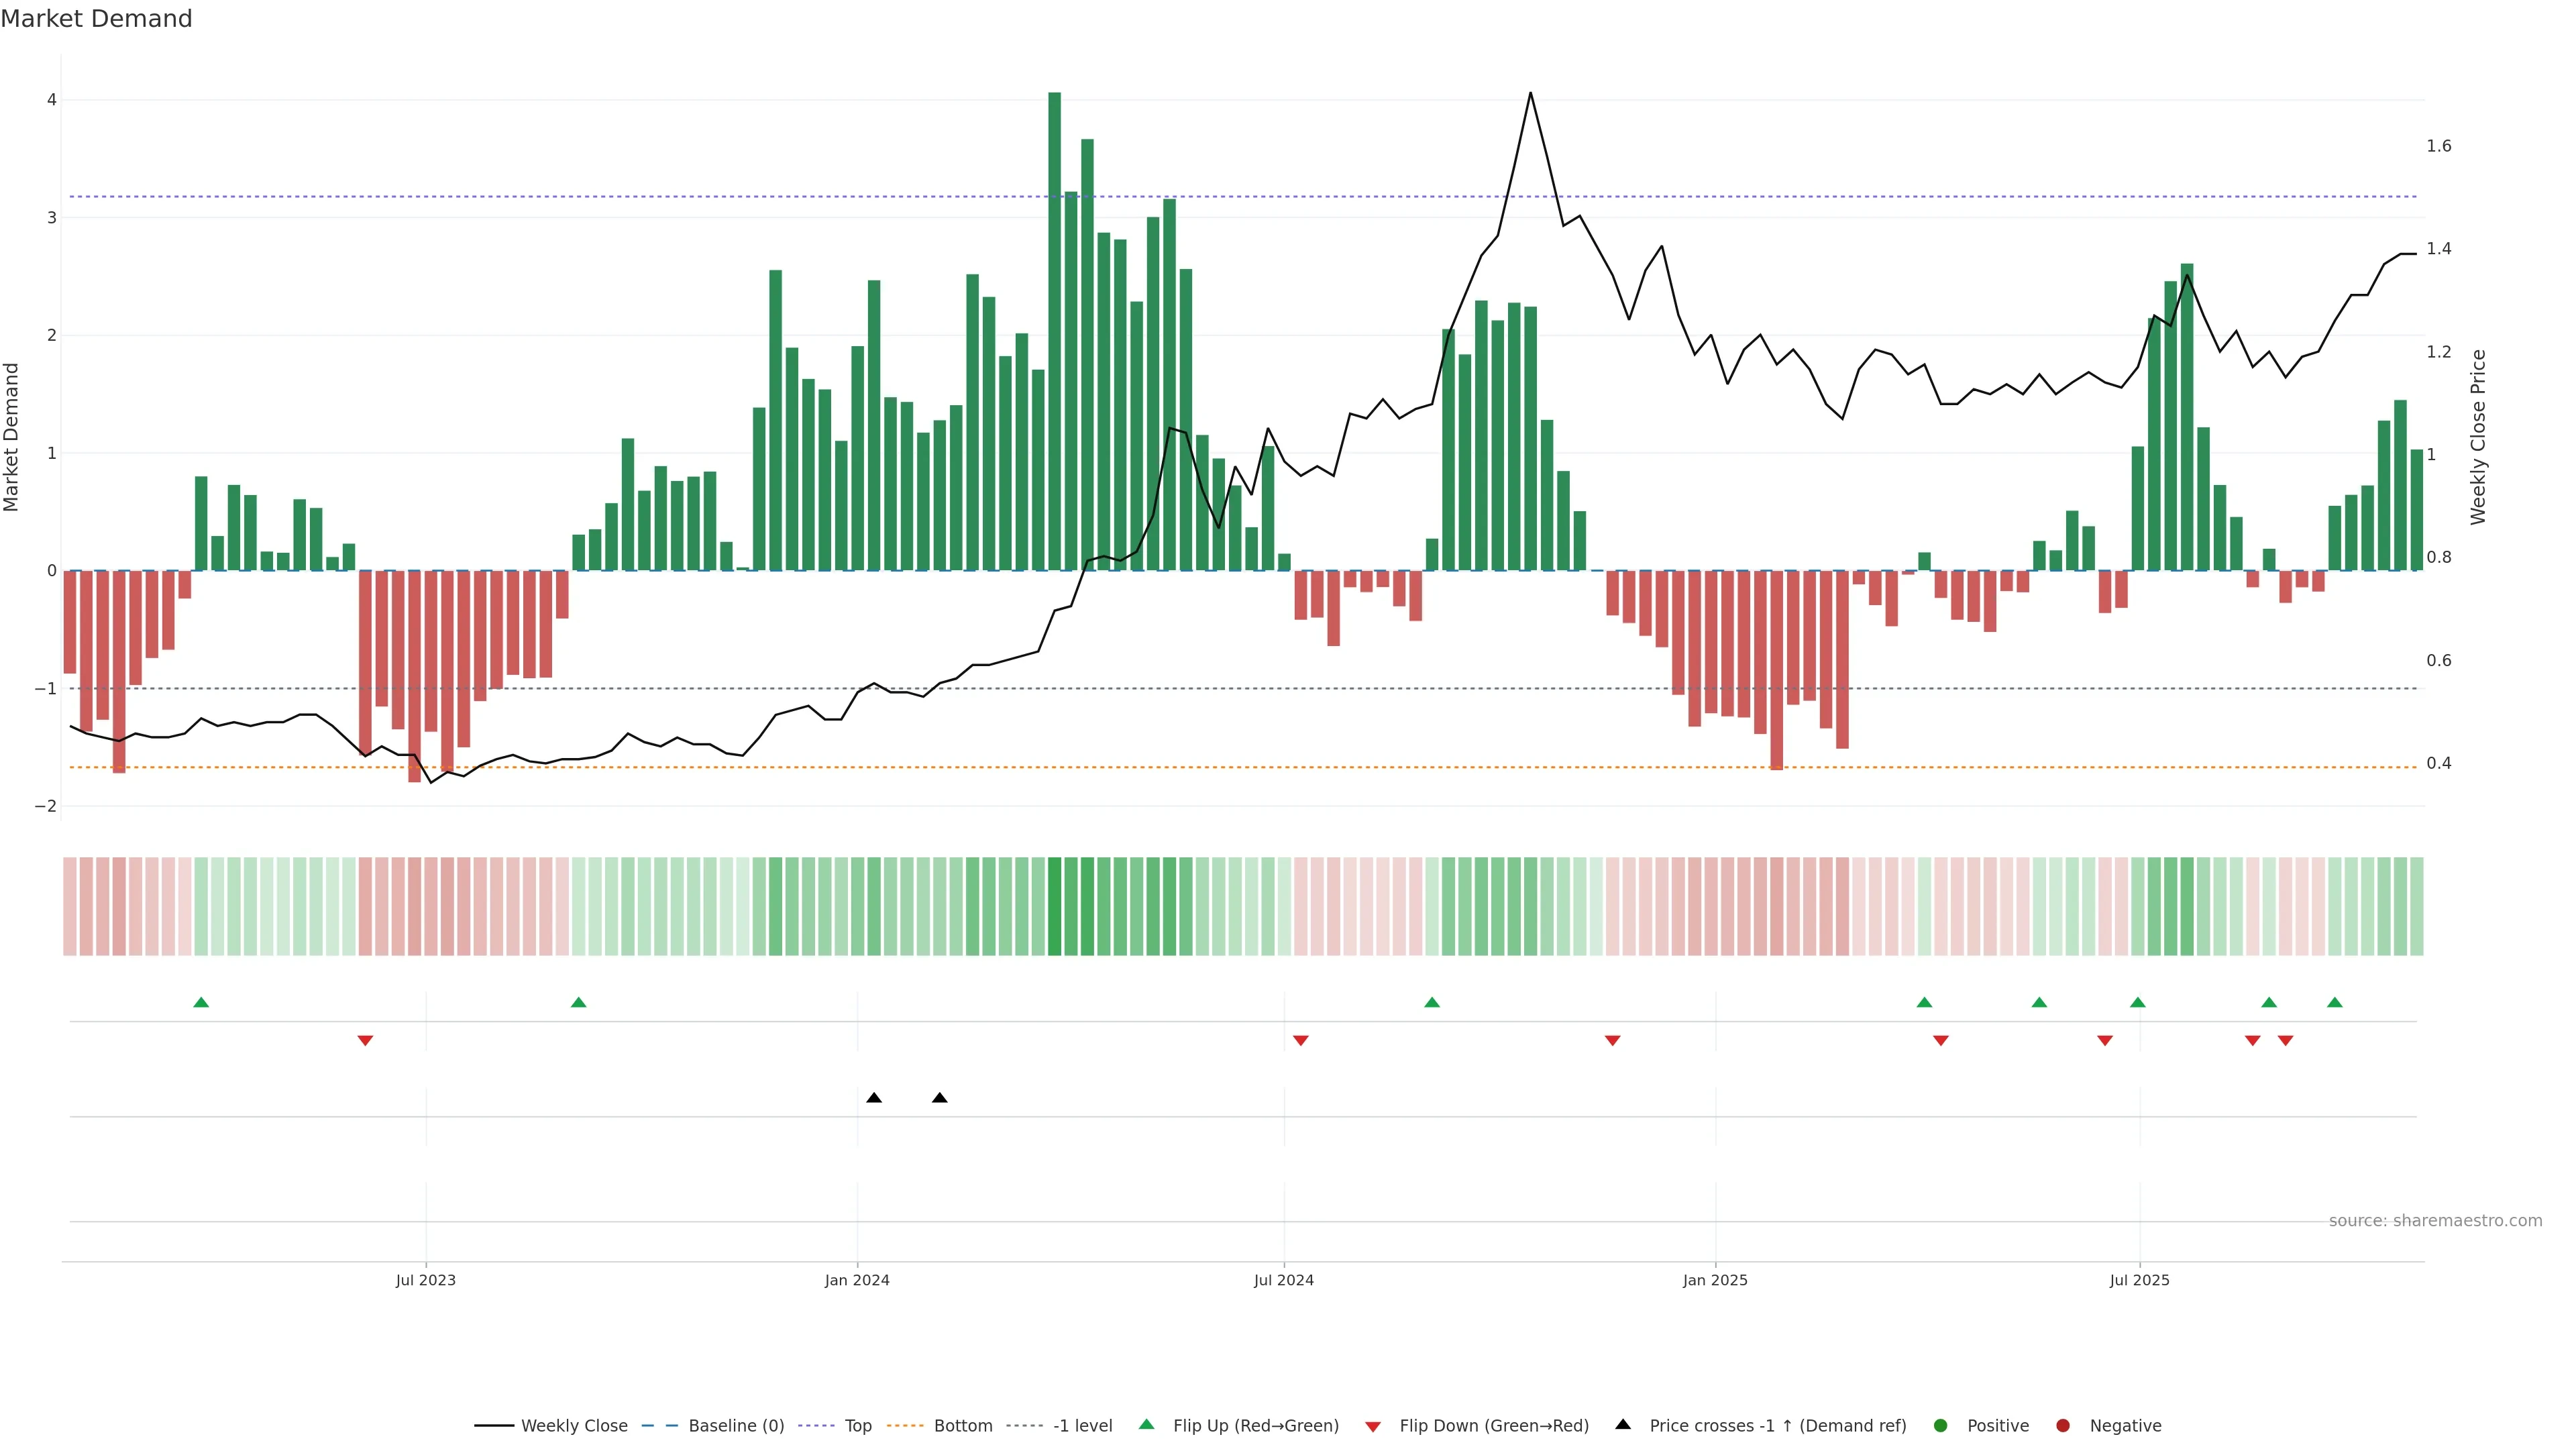2576x1449 pixels.
Task: Click the Market Demand chart title
Action: coord(96,19)
